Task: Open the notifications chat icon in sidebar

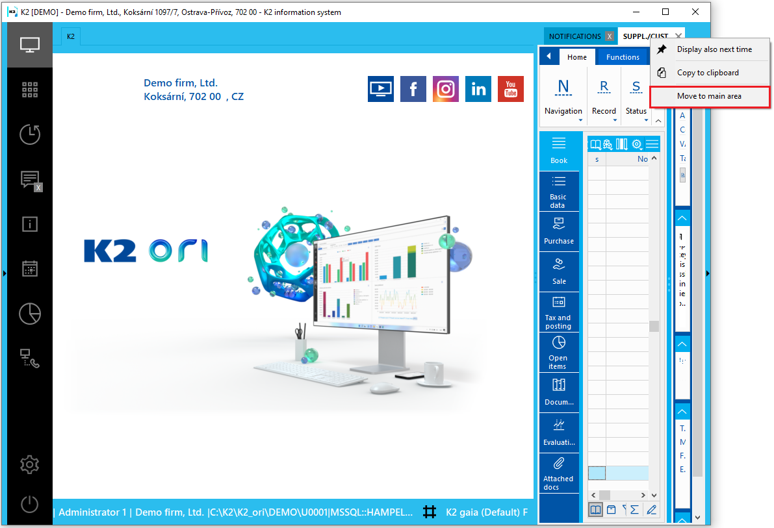Action: coord(31,180)
